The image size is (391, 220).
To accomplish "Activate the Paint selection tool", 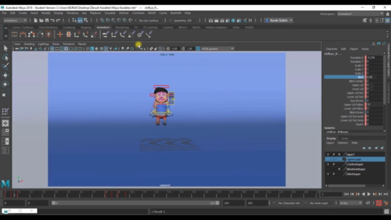I will click(x=5, y=66).
